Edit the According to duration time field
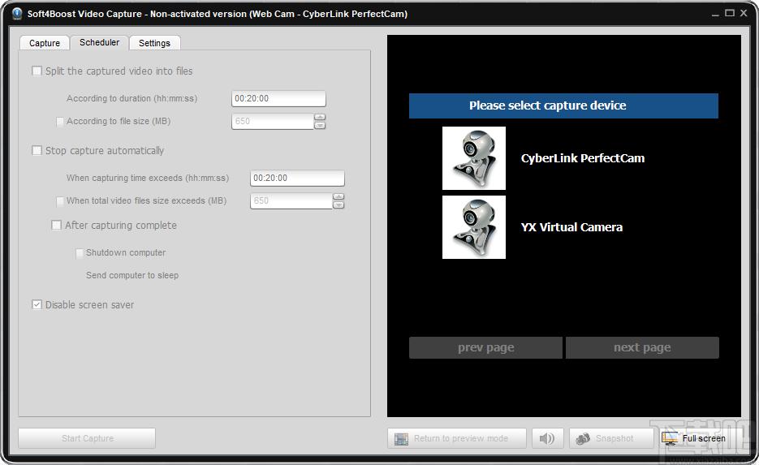This screenshot has width=759, height=465. pyautogui.click(x=278, y=99)
